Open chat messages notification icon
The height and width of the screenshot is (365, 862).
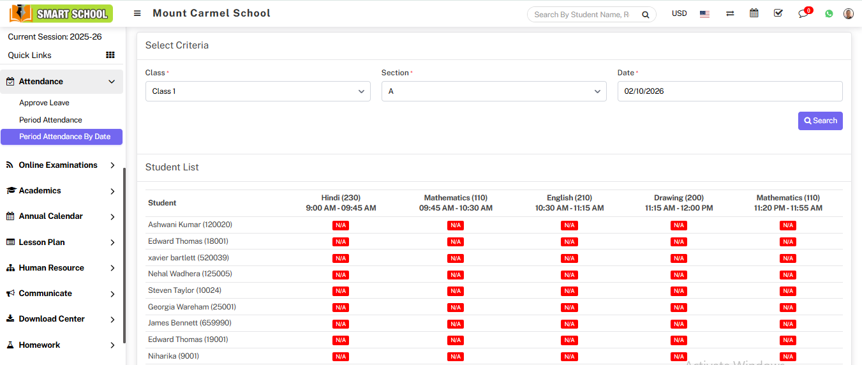point(803,13)
